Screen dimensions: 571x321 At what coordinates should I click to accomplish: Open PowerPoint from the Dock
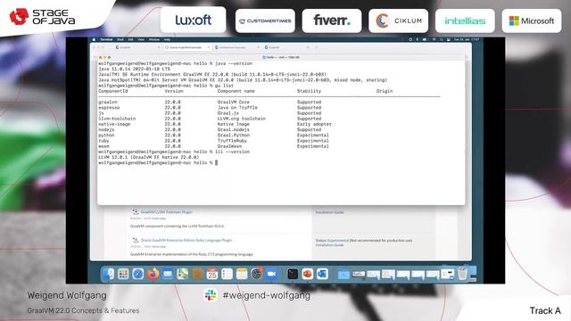click(x=307, y=274)
